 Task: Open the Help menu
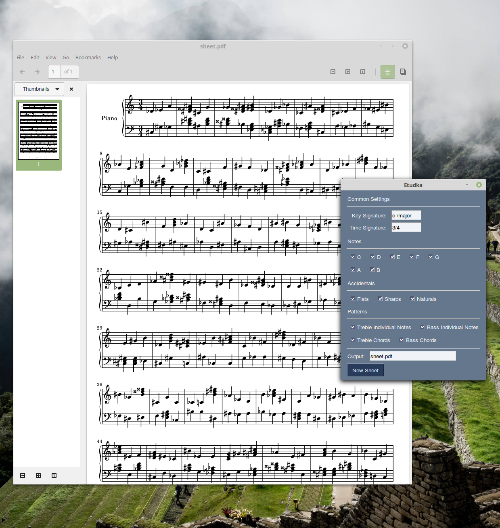(x=113, y=58)
